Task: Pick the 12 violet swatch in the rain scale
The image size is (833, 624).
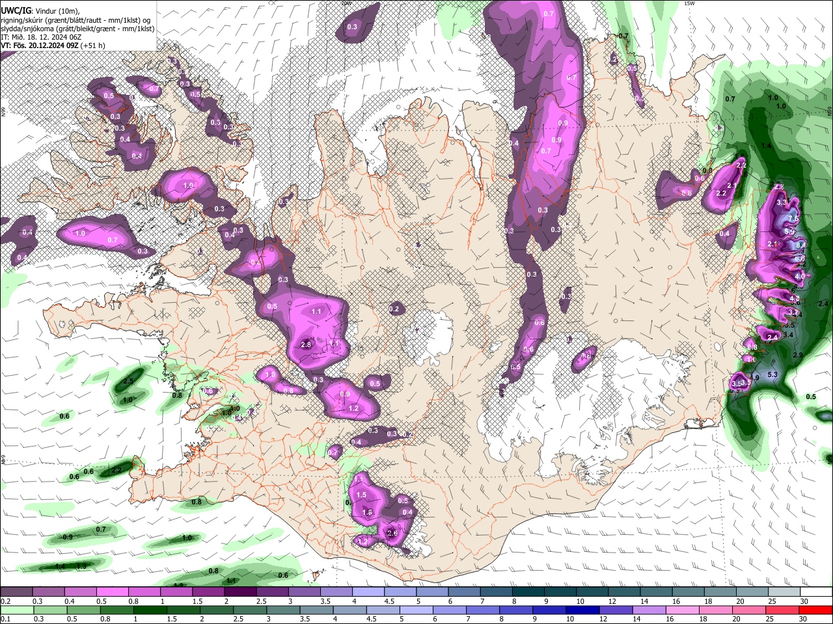Action: tap(616, 610)
